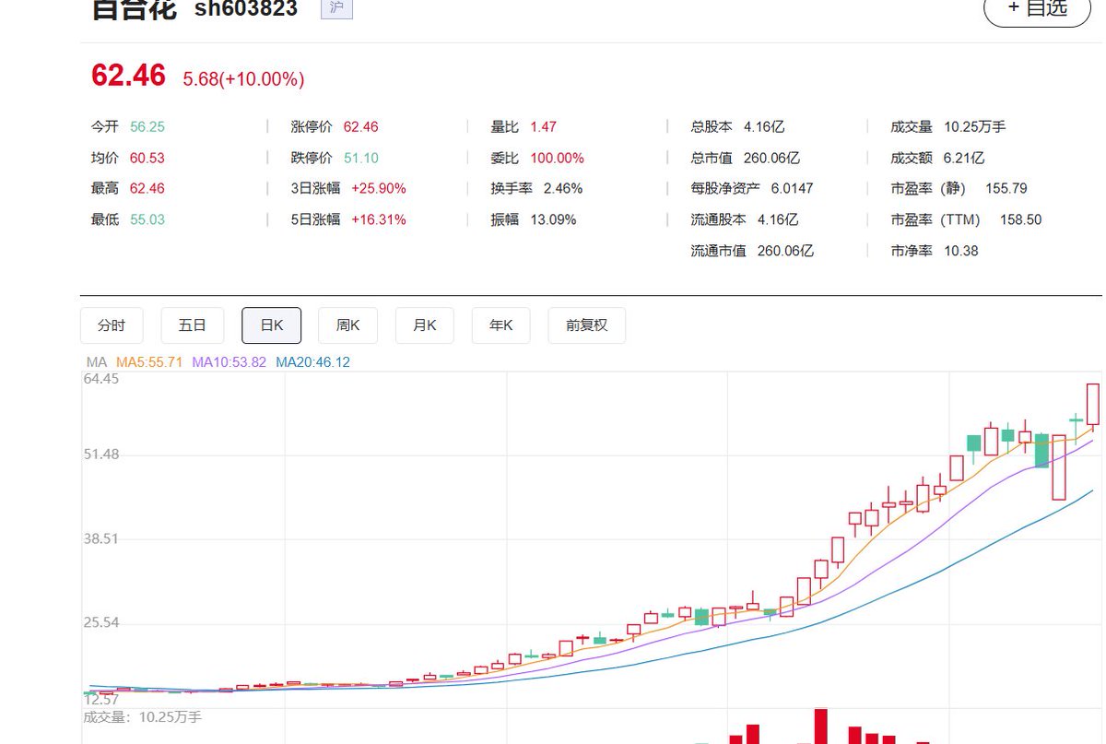Select the 总市值 value 260.06亿
This screenshot has height=744, width=1106.
(771, 158)
